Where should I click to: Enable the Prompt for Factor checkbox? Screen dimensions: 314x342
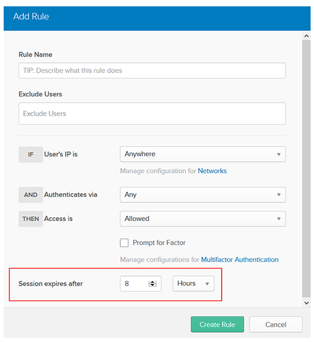coord(124,243)
